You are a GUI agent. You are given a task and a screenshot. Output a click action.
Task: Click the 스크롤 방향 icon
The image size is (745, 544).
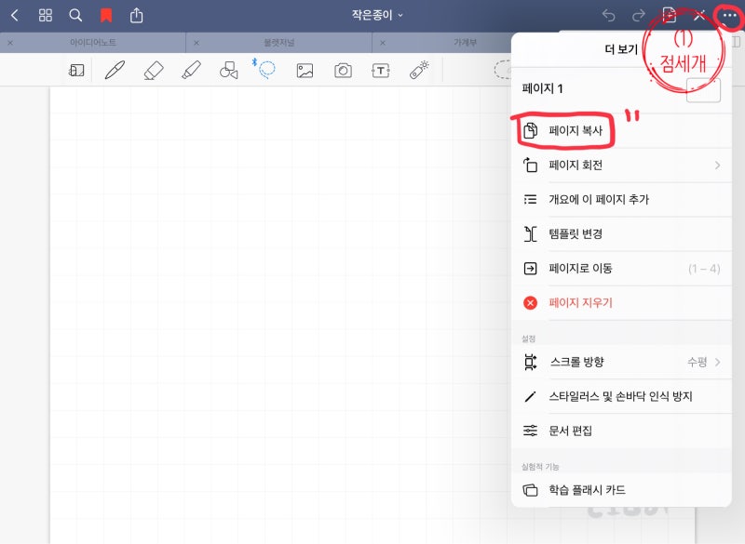pos(530,362)
